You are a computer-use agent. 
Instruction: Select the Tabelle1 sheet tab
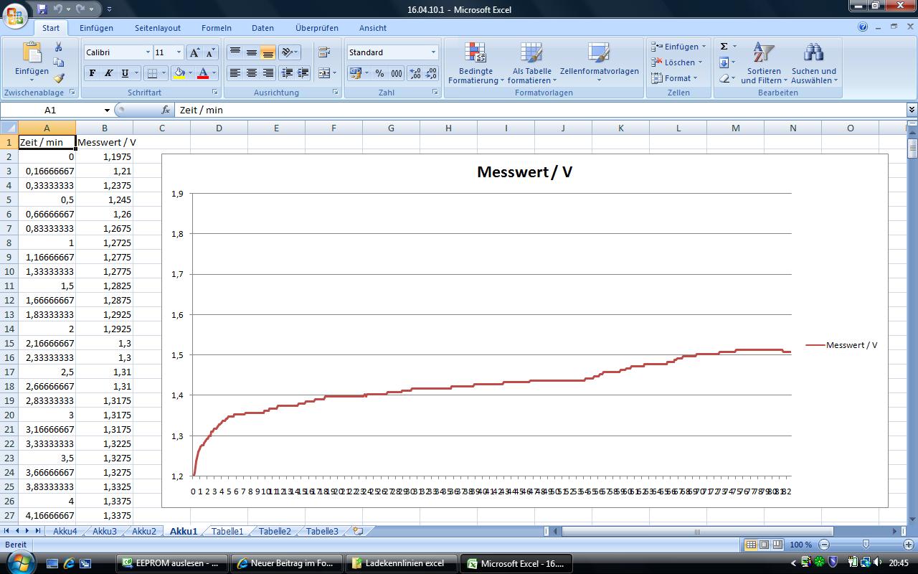click(227, 532)
